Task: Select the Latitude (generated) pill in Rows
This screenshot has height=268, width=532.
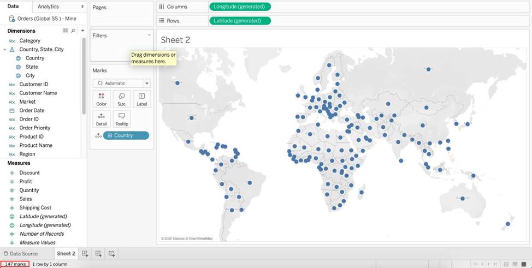Action: point(239,21)
